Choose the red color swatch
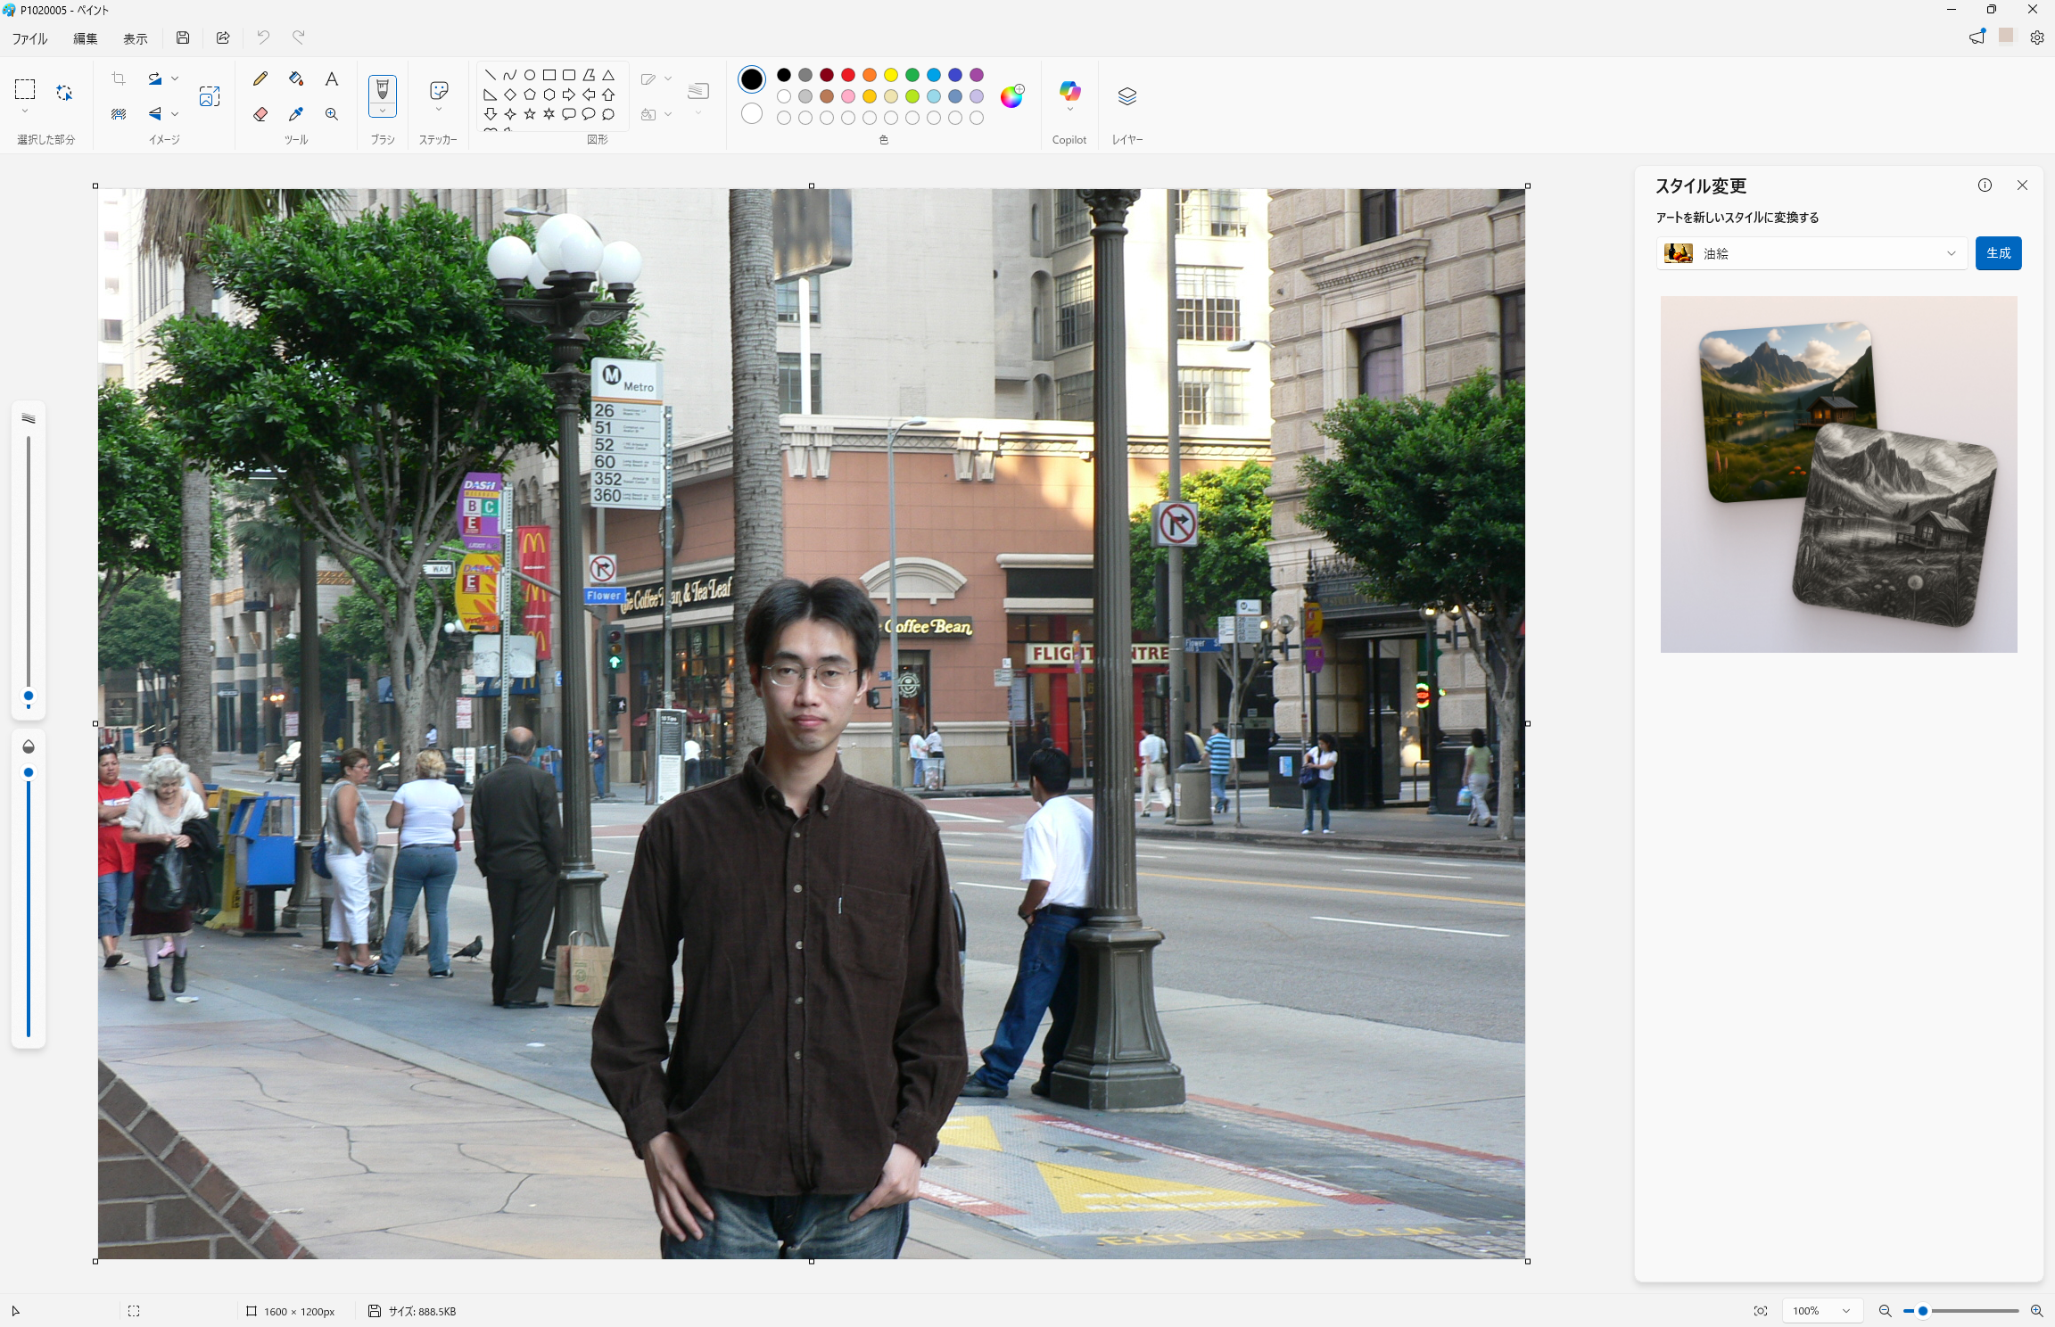This screenshot has height=1327, width=2055. point(848,75)
